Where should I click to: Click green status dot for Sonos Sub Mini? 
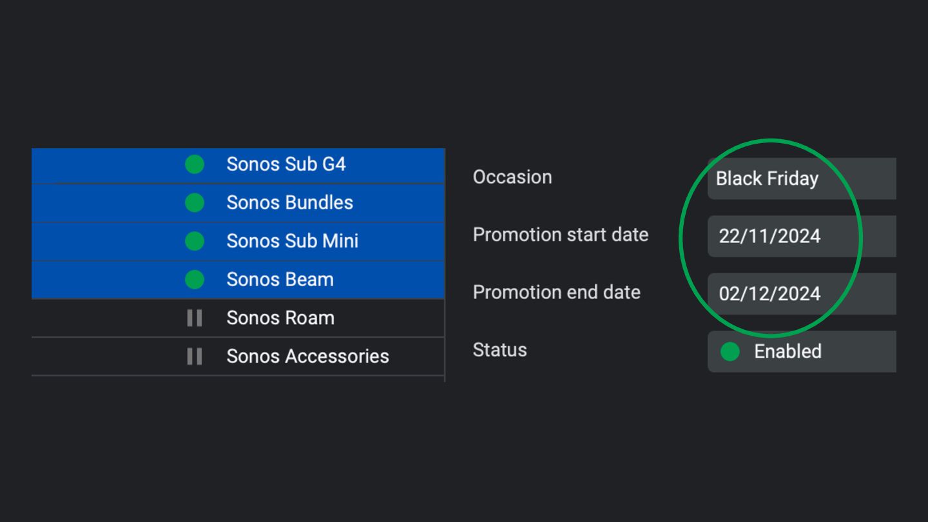195,241
